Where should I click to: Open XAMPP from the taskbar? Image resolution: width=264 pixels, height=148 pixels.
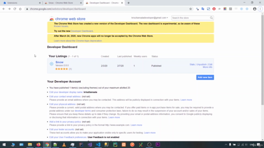click(124, 144)
